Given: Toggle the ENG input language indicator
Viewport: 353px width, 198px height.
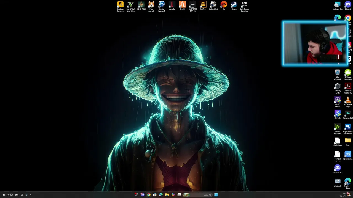Looking at the screenshot, I should coord(17,195).
